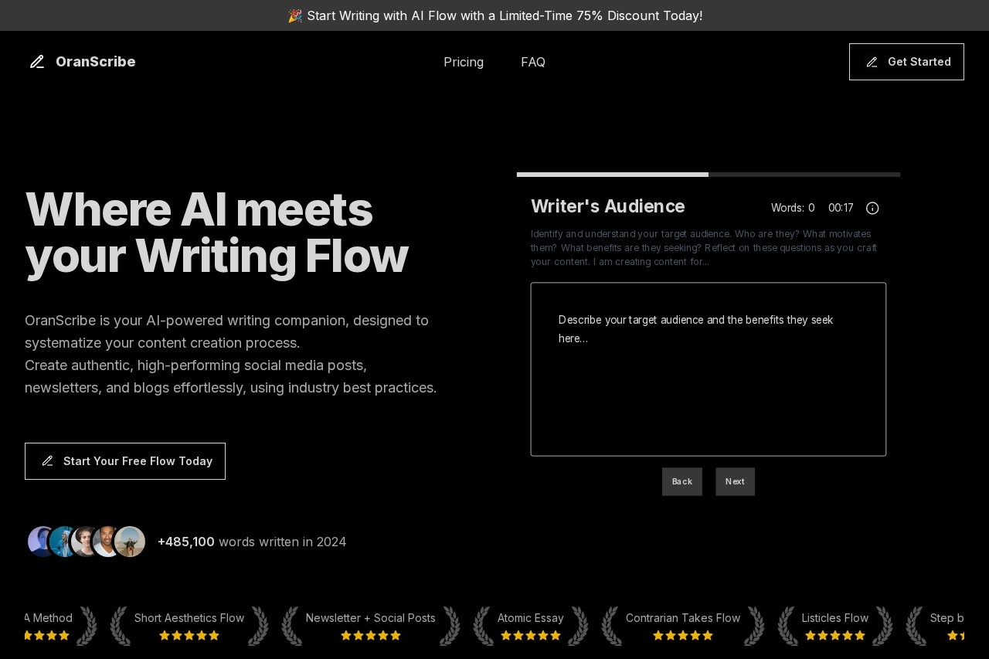This screenshot has height=659, width=989.
Task: Open the Pricing page from navigation
Action: point(464,62)
